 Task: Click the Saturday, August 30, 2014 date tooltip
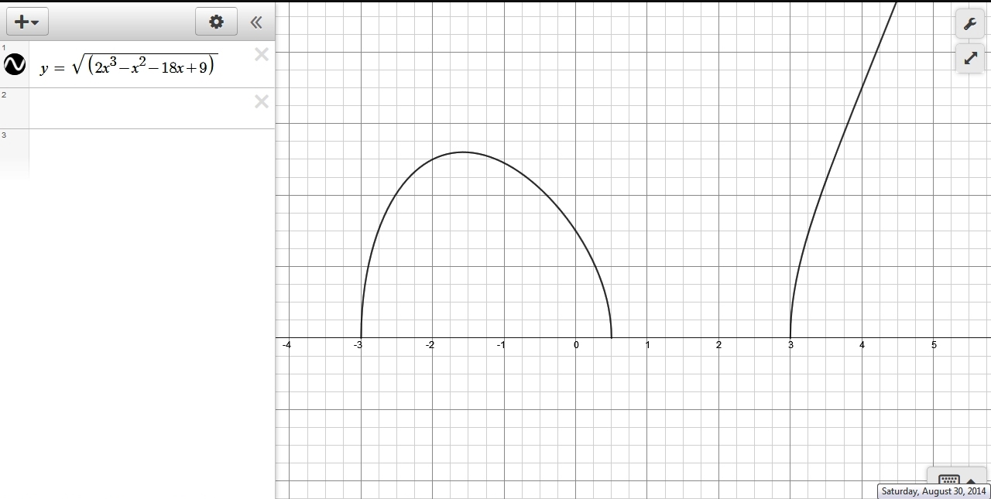934,491
